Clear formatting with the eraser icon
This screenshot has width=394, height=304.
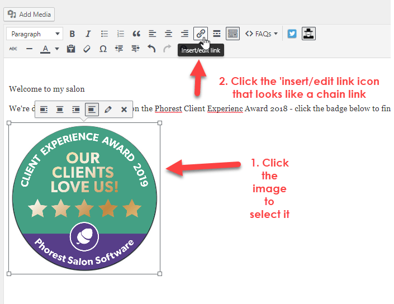[87, 49]
